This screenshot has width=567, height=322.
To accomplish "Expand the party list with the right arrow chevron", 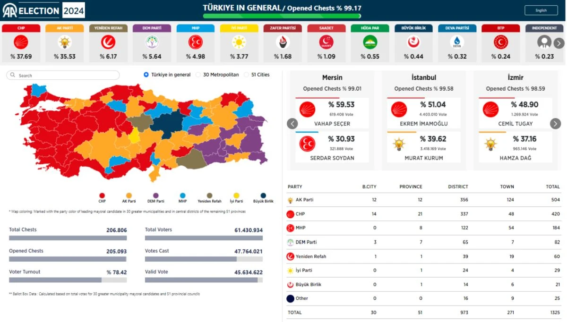I will click(559, 43).
